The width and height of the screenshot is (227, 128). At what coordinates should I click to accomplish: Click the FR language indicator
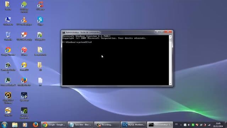pyautogui.click(x=176, y=124)
